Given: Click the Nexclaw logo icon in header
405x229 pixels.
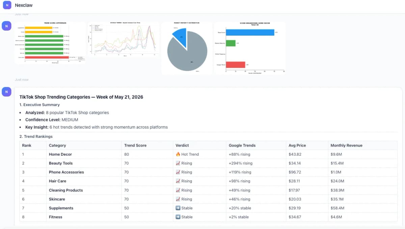Looking at the screenshot, I should pyautogui.click(x=7, y=5).
